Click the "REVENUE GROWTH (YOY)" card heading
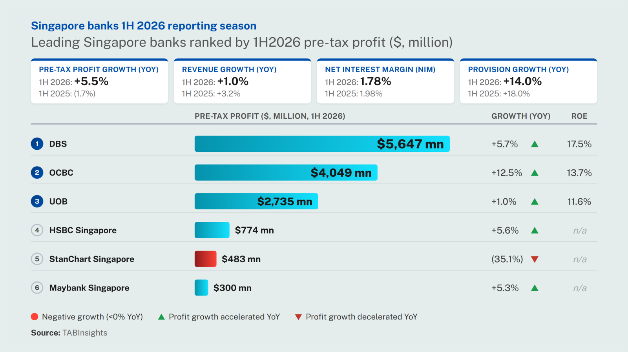 (x=229, y=69)
